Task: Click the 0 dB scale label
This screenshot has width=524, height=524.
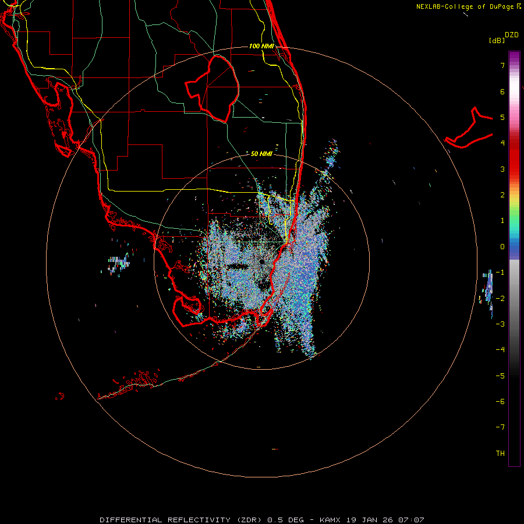Action: (x=502, y=247)
